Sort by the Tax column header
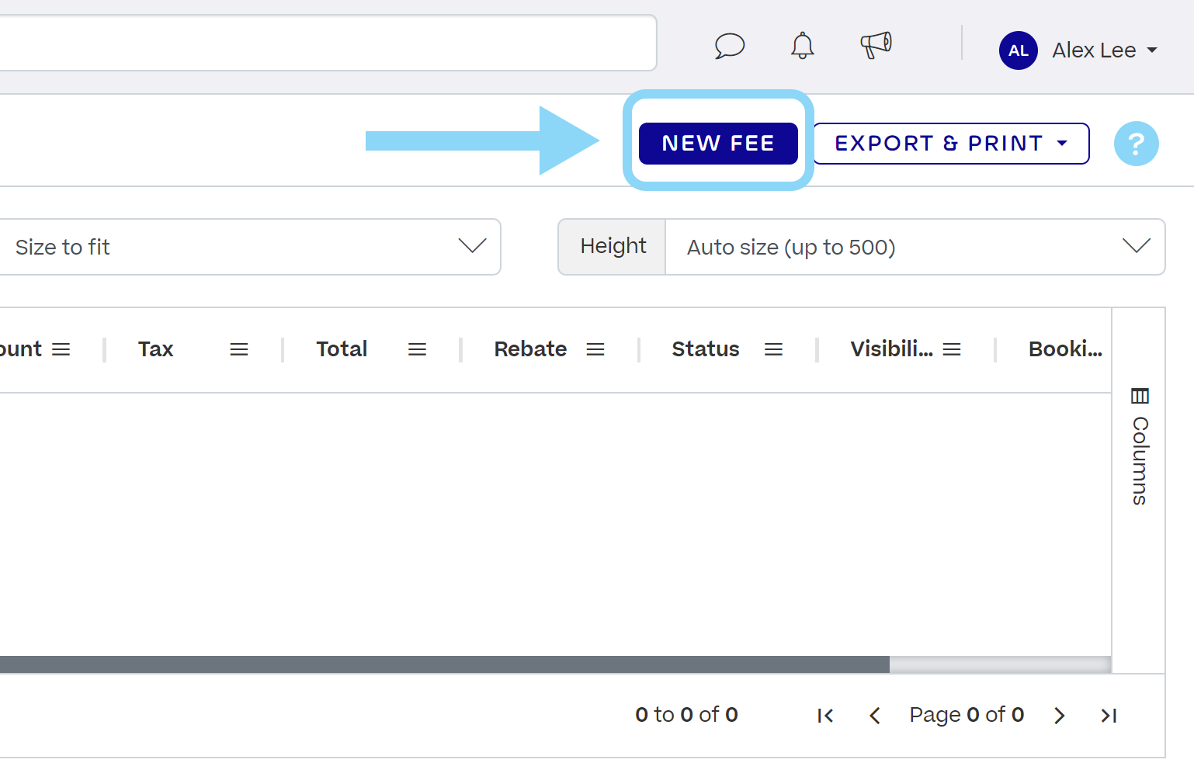The height and width of the screenshot is (763, 1194). 155,349
